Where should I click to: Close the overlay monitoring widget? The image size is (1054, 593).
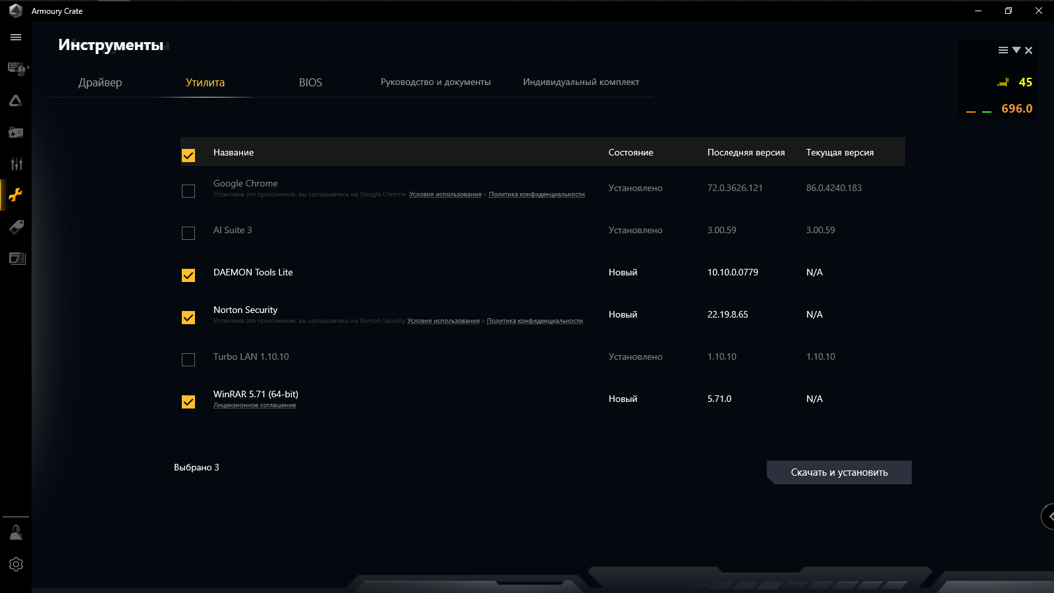pos(1028,50)
